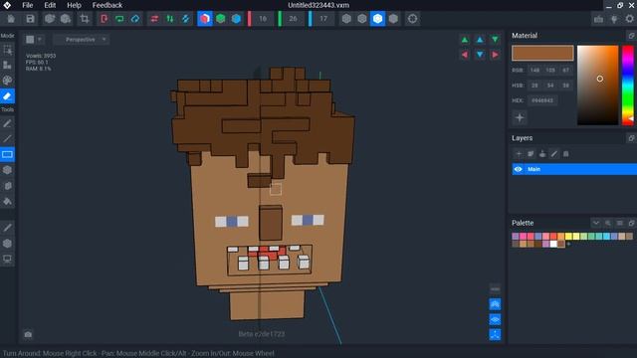Viewport: 637px width, 358px height.
Task: Click the red right arrow view button
Action: (x=495, y=55)
